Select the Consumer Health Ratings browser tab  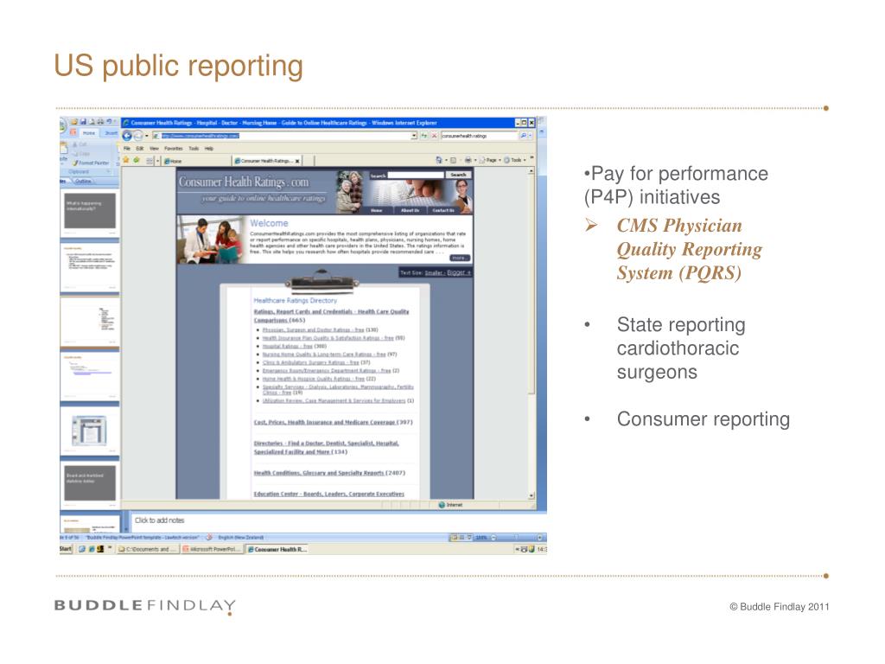tap(266, 161)
